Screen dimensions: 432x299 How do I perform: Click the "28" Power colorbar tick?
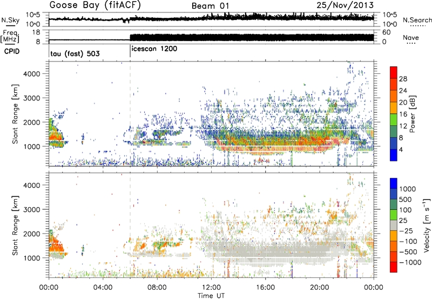(403, 79)
